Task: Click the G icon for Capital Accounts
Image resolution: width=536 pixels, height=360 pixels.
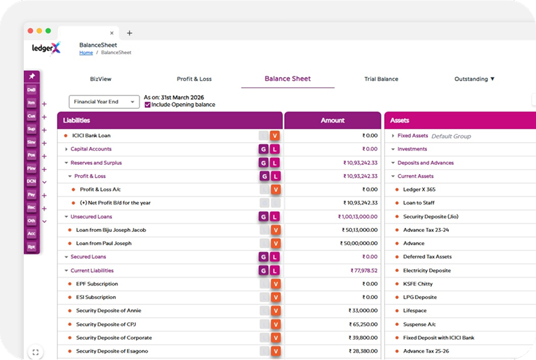Action: pyautogui.click(x=263, y=149)
